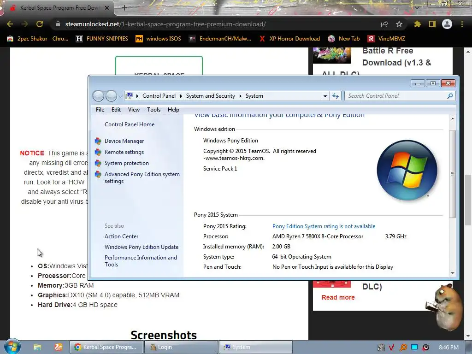
Task: Click the Chrome forward arrow
Action: 25,24
